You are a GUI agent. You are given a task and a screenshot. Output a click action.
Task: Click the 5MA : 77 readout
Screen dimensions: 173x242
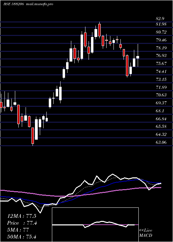[x=18, y=230]
